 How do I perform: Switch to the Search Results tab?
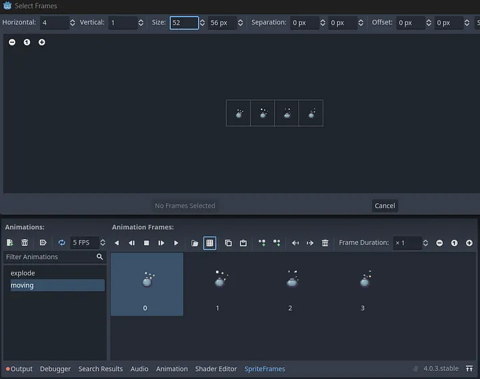click(101, 369)
